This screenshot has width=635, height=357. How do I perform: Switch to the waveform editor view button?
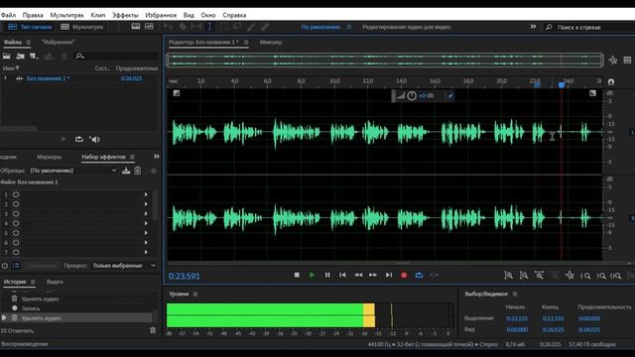(30, 27)
